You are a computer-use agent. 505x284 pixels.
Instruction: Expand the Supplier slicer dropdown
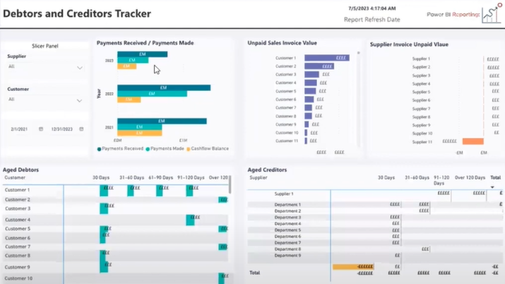click(x=80, y=68)
